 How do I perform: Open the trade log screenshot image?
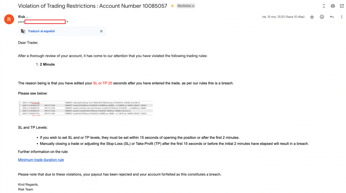coord(86,108)
